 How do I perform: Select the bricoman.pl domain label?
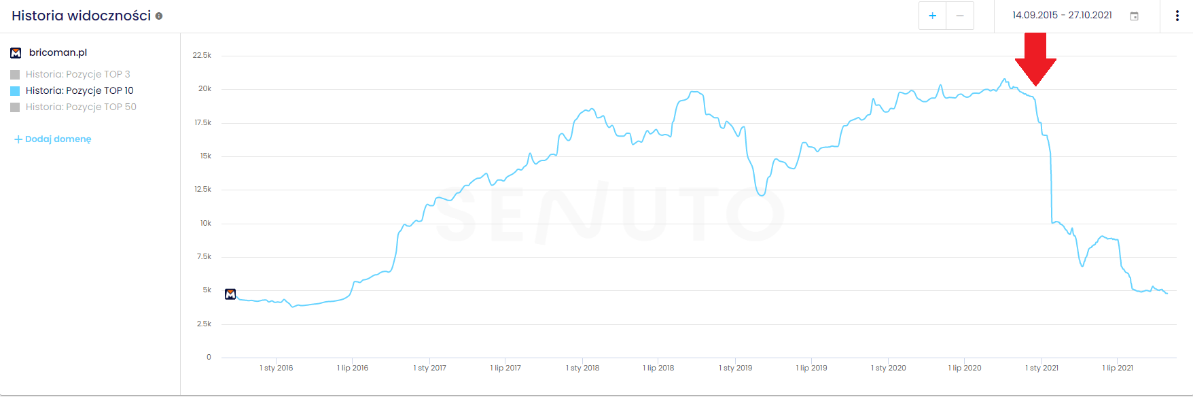point(58,52)
